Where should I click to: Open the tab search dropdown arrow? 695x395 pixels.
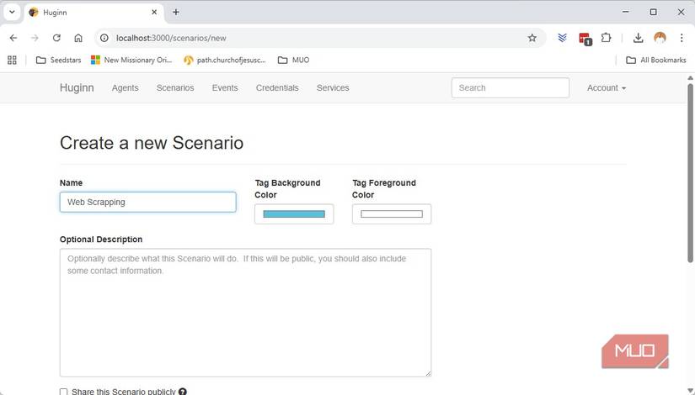coord(12,13)
